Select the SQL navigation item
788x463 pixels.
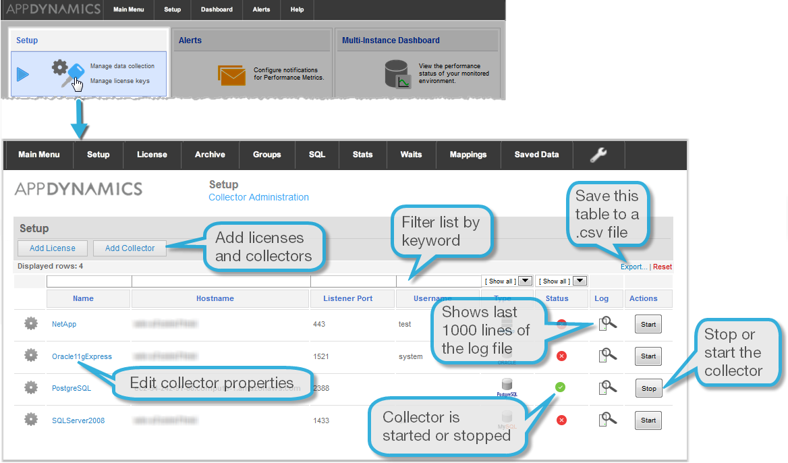(x=317, y=155)
